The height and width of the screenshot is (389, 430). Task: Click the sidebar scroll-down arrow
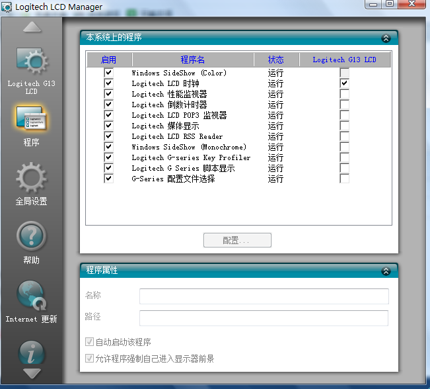[x=32, y=374]
